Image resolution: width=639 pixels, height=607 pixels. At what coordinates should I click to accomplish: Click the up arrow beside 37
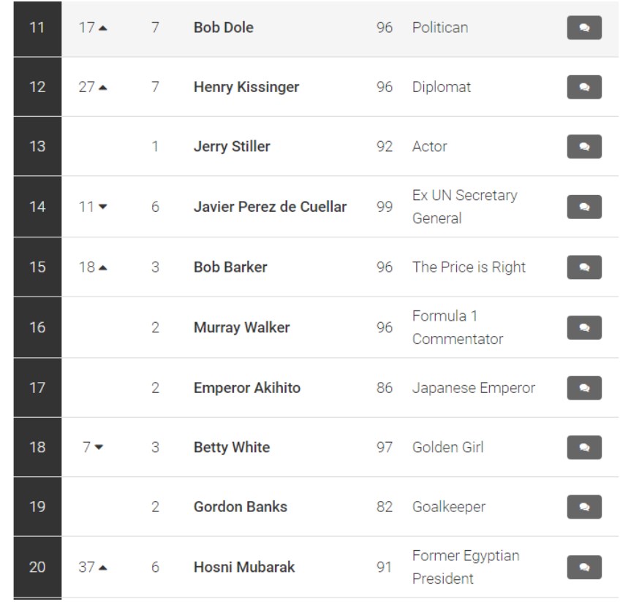[103, 568]
